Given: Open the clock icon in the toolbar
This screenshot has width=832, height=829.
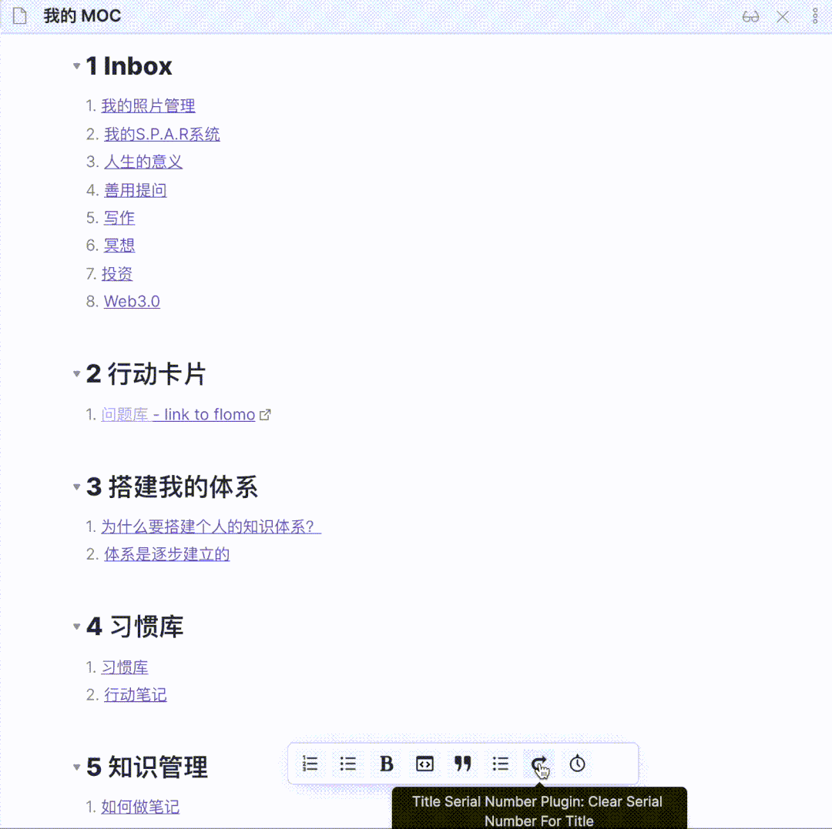Looking at the screenshot, I should [x=576, y=764].
